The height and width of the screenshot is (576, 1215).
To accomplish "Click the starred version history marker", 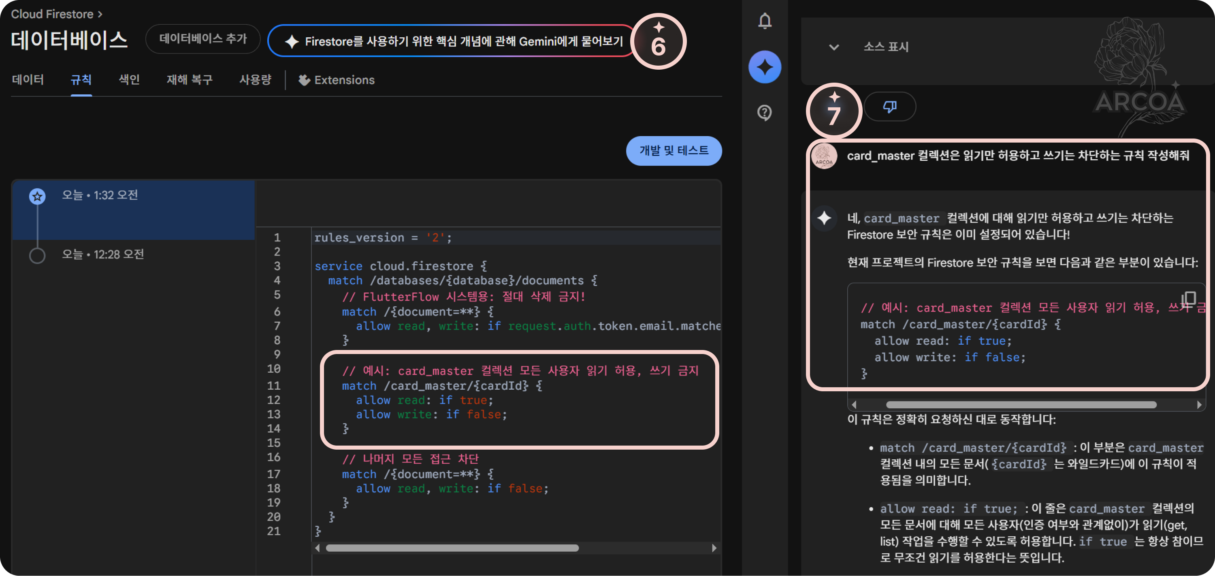I will coord(37,196).
